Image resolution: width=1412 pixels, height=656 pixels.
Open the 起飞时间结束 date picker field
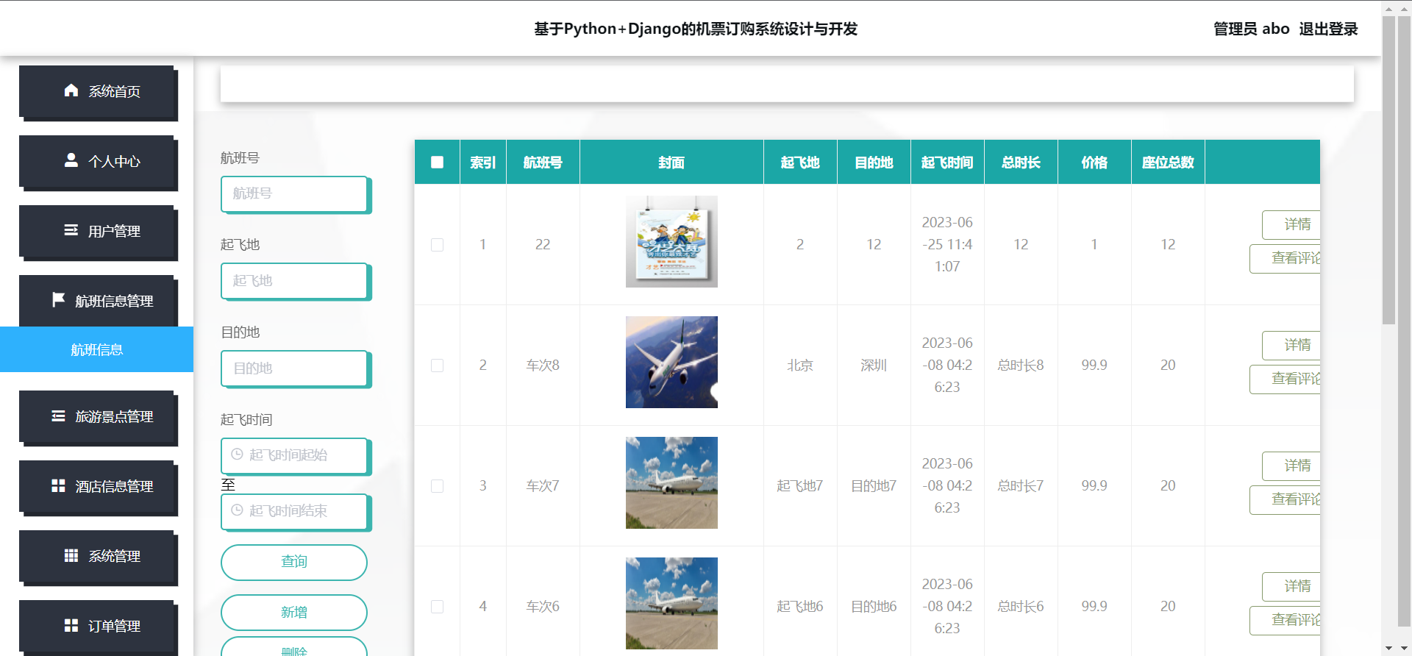click(x=294, y=511)
